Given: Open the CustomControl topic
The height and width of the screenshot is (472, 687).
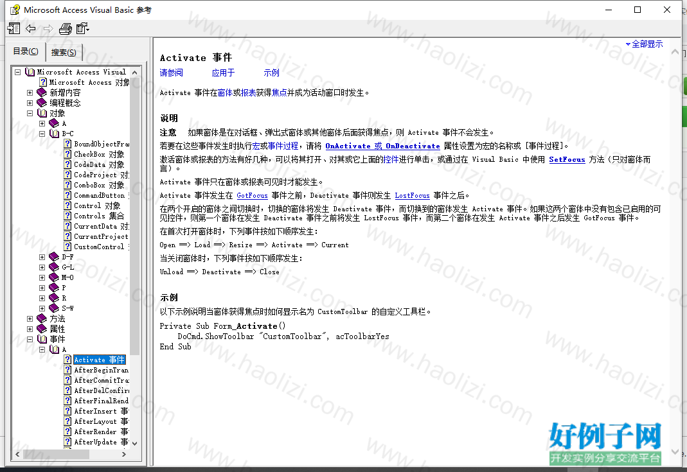Looking at the screenshot, I should pyautogui.click(x=101, y=247).
